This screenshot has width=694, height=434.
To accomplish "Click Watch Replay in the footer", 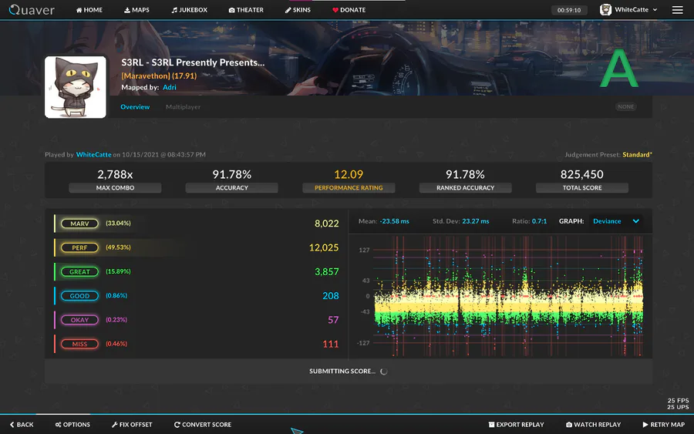I will click(593, 425).
